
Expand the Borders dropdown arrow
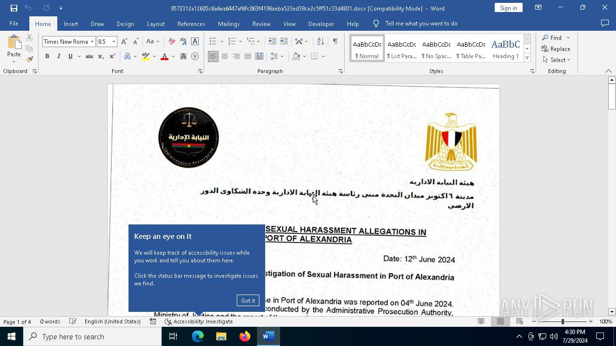pyautogui.click(x=323, y=56)
